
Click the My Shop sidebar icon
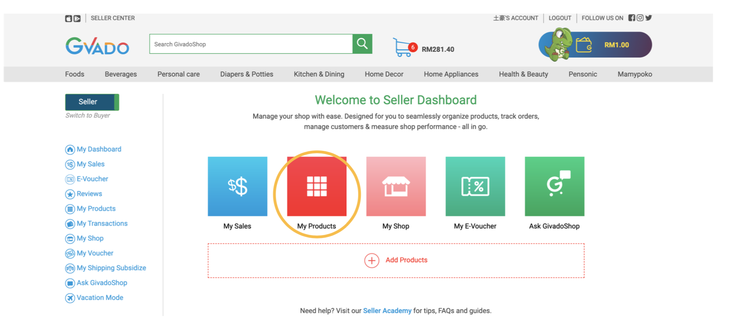point(70,239)
